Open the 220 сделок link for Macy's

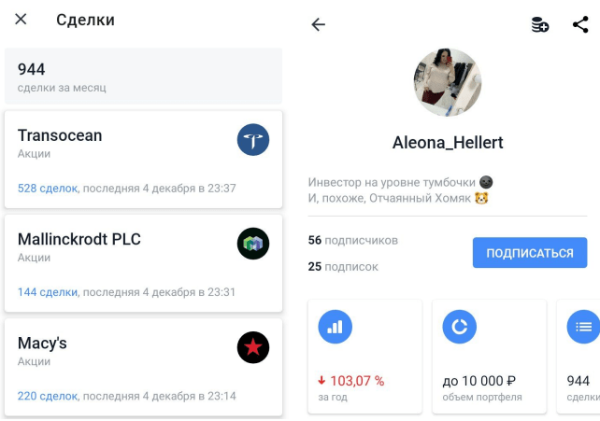(48, 396)
